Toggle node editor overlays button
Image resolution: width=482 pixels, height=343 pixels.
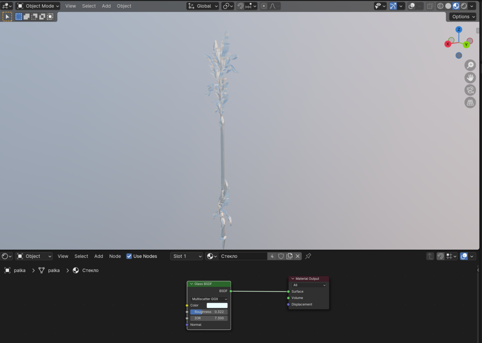pyautogui.click(x=464, y=256)
